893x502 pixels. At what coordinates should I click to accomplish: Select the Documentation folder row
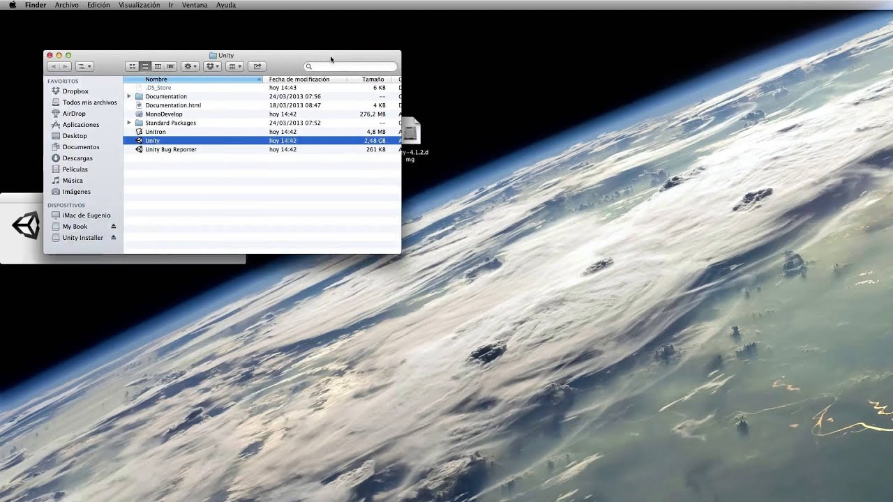coord(262,96)
